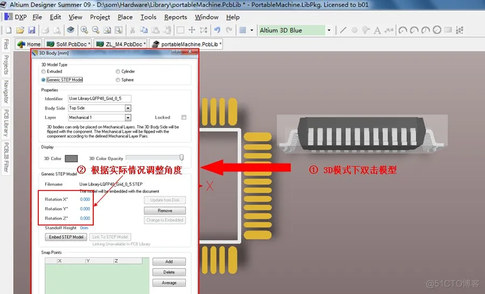The image size is (485, 294).
Task: Open Print Preview from the toolbar
Action: [x=57, y=30]
